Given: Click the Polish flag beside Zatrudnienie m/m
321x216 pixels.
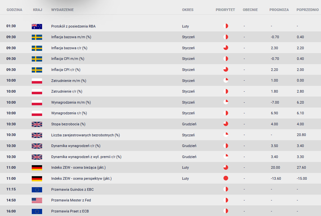Looking at the screenshot, I should click(x=37, y=81).
